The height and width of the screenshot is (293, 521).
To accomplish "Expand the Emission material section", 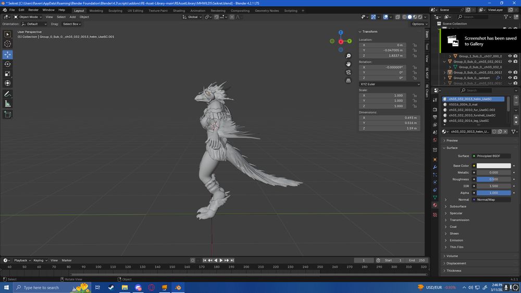I will tap(456, 240).
